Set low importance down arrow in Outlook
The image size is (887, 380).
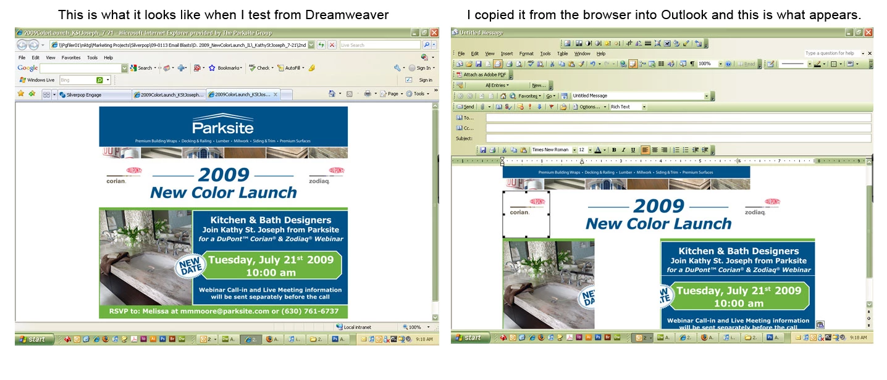(539, 107)
